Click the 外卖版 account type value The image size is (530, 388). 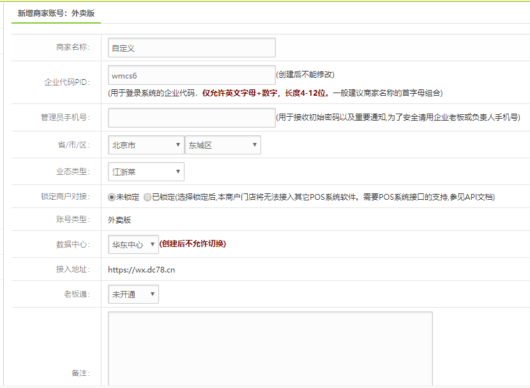click(119, 220)
